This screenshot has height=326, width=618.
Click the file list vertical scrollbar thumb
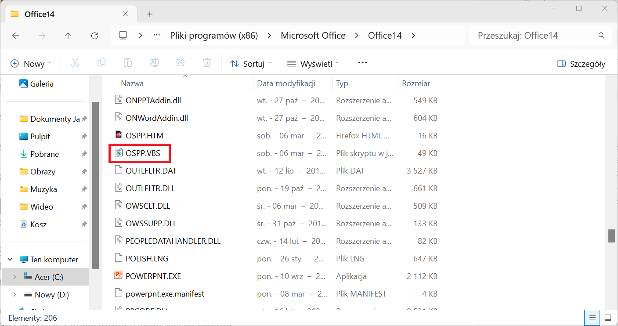(x=611, y=235)
